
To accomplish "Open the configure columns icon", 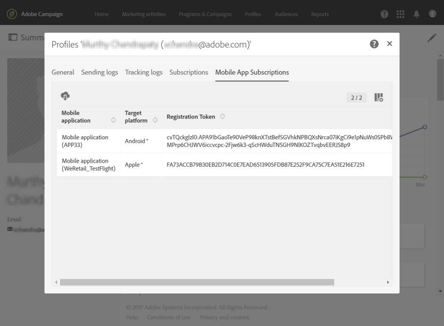I will coord(378,97).
